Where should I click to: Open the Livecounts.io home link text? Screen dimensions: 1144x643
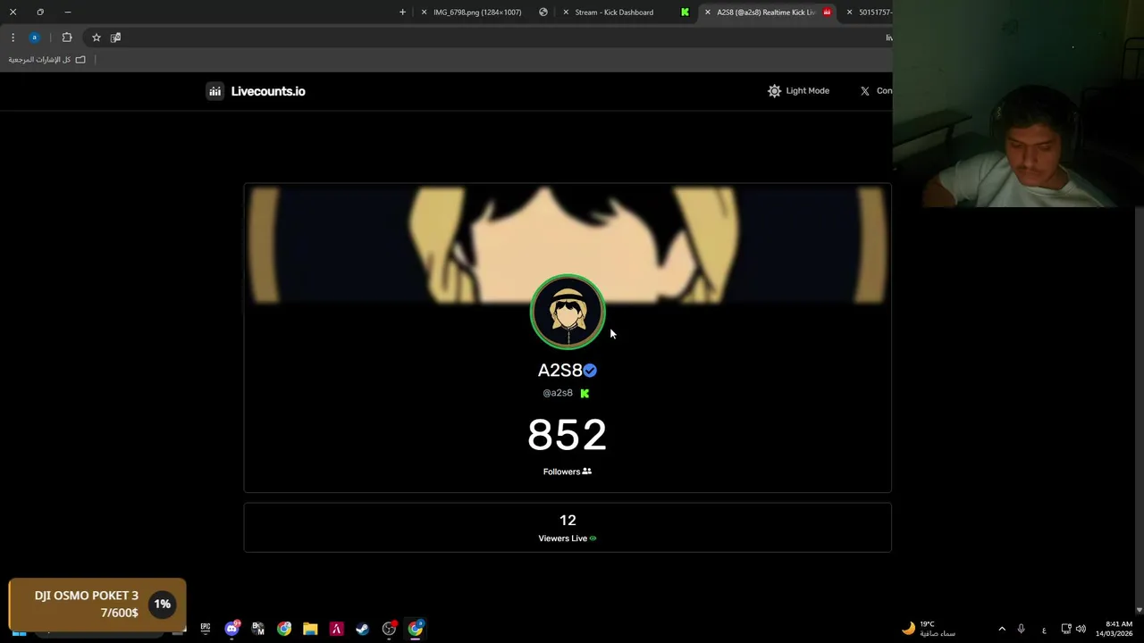[268, 91]
